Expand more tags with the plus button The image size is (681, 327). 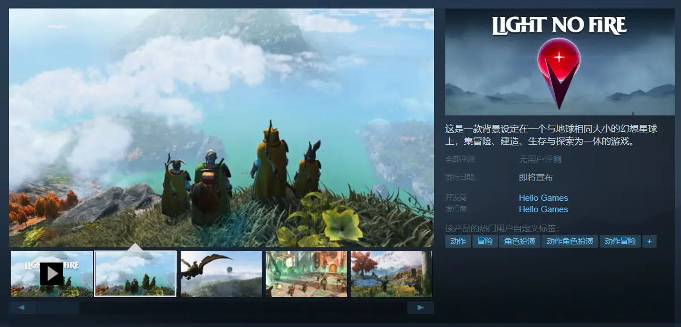[649, 242]
